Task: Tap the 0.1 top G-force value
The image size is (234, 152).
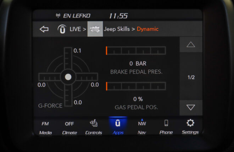Action: click(77, 51)
